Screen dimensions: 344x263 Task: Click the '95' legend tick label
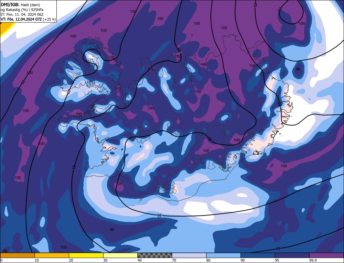[x=277, y=260]
